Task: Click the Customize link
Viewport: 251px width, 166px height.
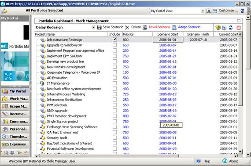Action: tap(228, 11)
